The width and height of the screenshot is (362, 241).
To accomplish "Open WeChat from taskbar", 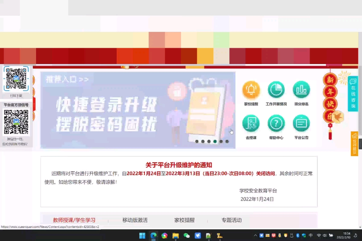I will [x=187, y=235].
